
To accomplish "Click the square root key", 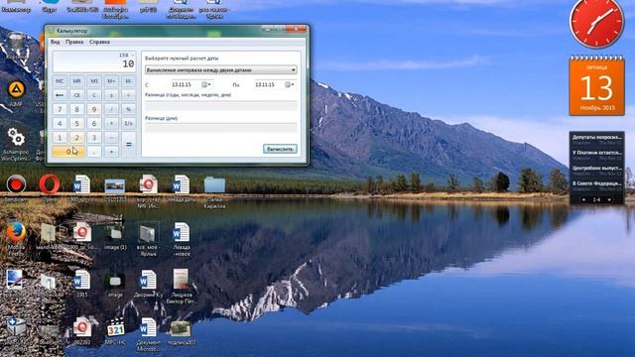I will (x=129, y=95).
